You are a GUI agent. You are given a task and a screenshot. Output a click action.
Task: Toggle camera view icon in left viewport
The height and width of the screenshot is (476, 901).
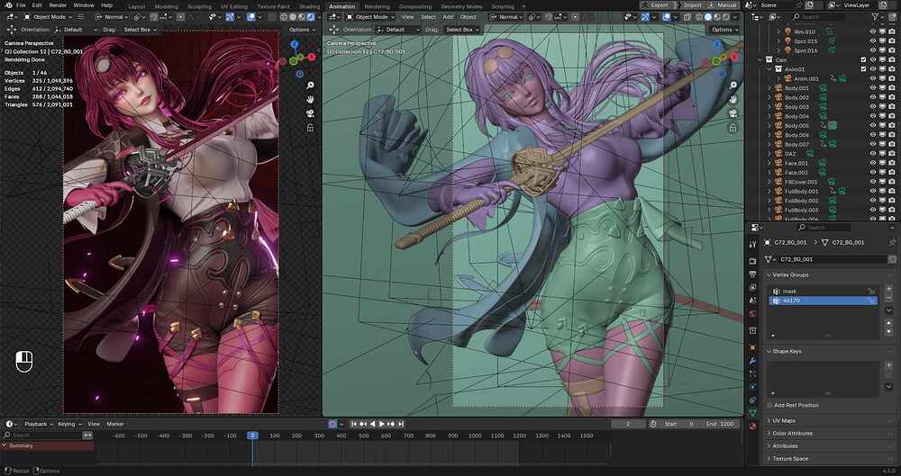click(x=310, y=113)
